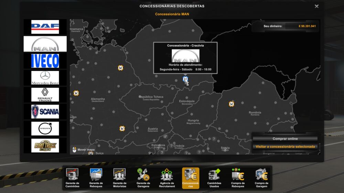Pick the Renault Trucks logo

click(45, 95)
